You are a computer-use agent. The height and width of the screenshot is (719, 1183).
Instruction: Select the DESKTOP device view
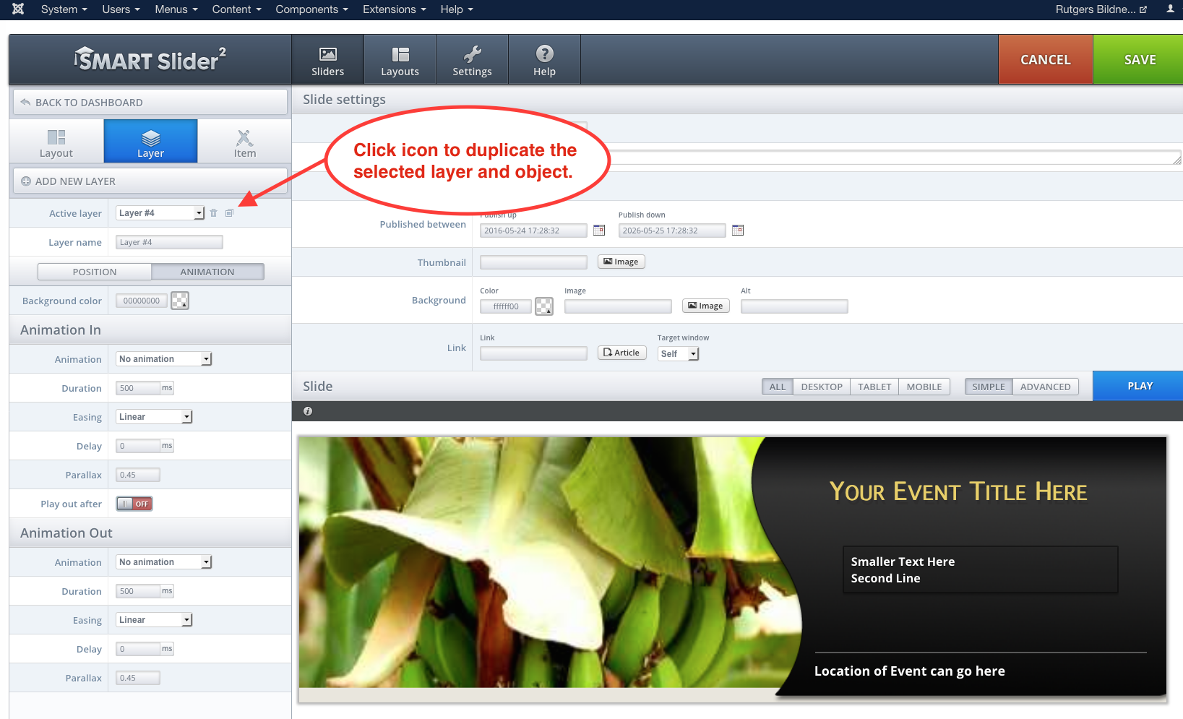pyautogui.click(x=822, y=387)
